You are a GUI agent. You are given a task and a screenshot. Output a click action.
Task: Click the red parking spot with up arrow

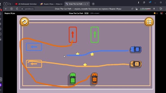(x=73, y=35)
